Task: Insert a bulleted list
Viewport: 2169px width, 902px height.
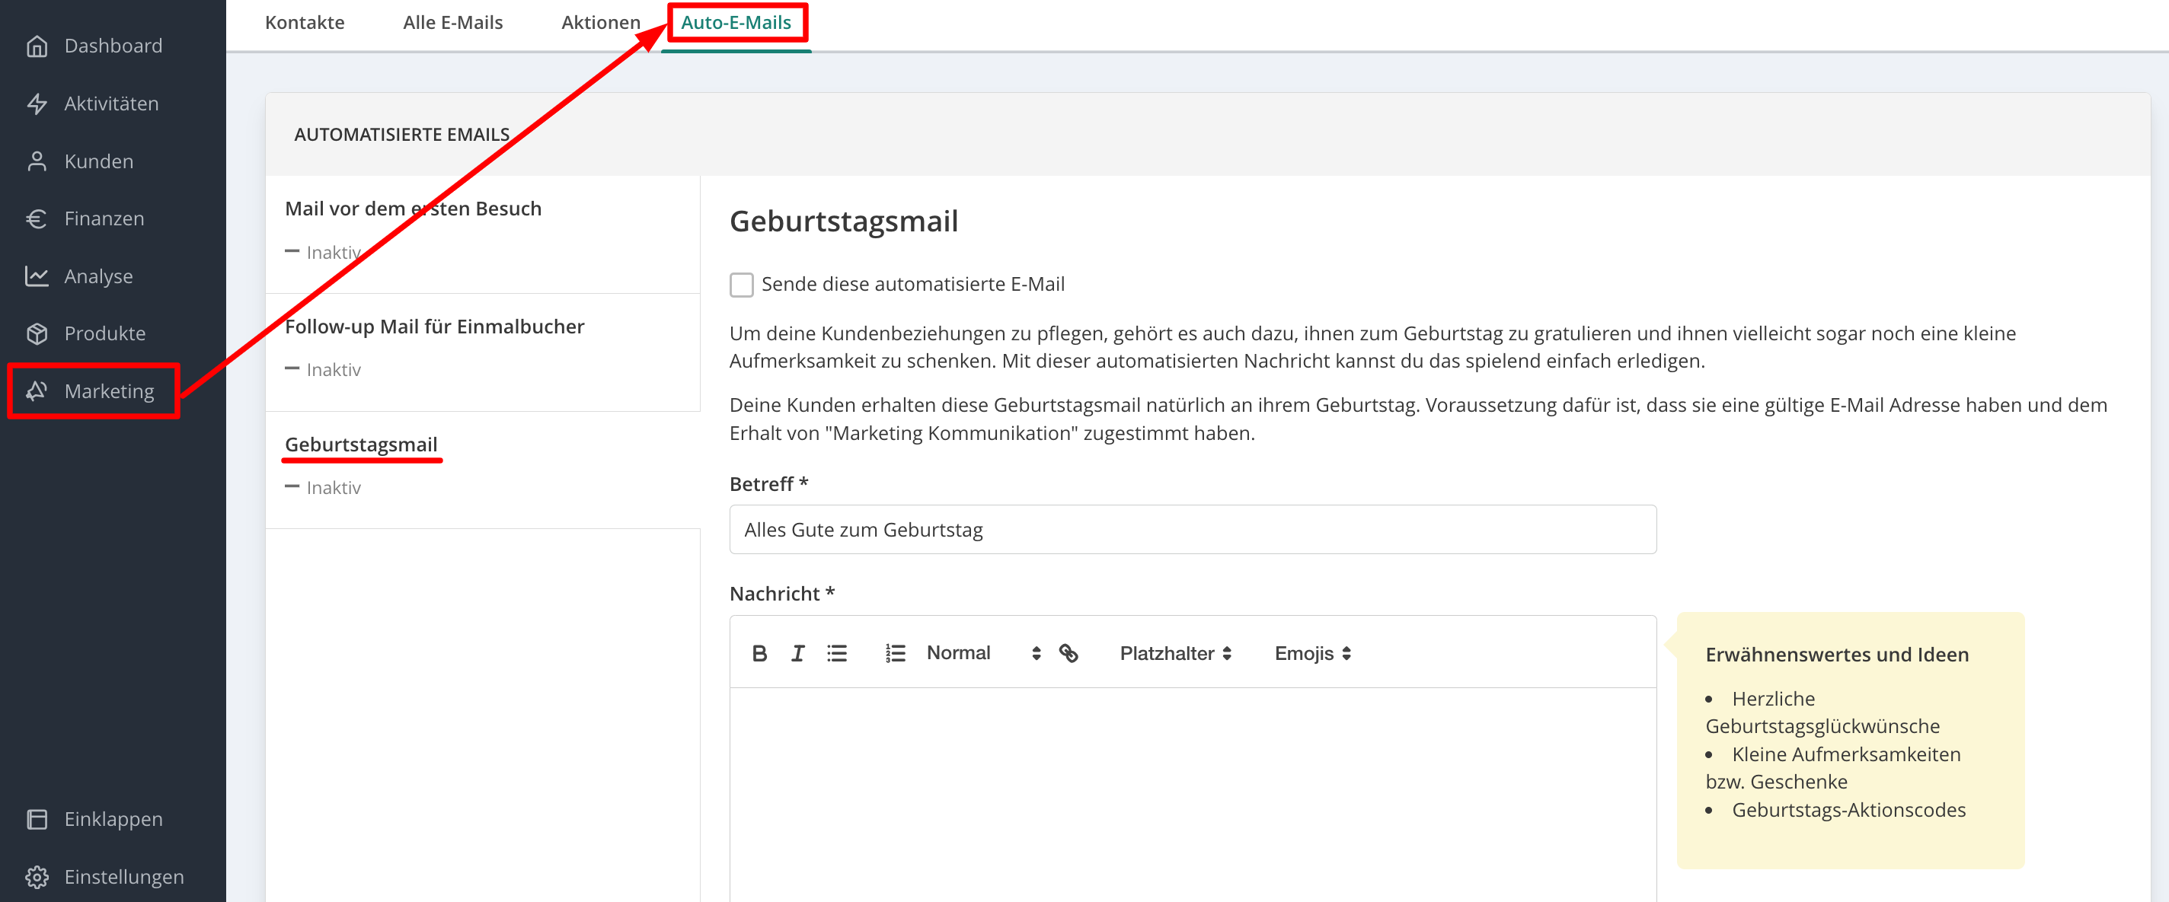Action: [836, 654]
